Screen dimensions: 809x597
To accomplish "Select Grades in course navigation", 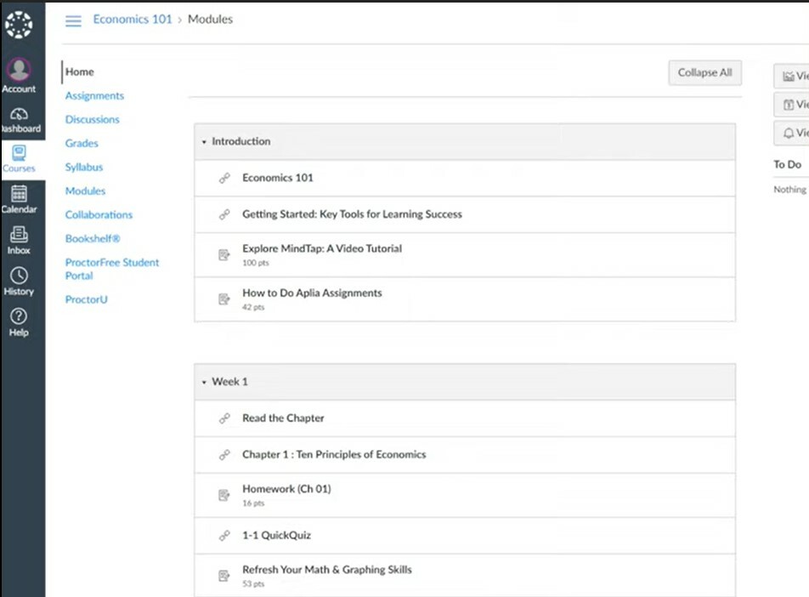I will click(x=81, y=143).
